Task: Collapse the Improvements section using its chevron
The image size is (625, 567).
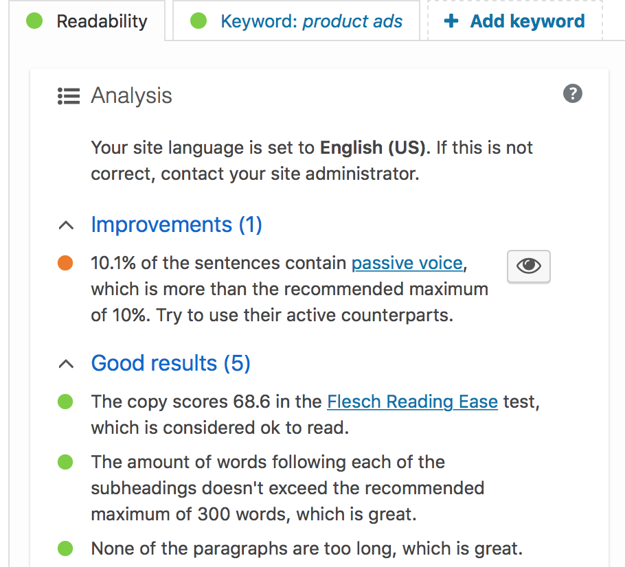Action: click(x=66, y=225)
